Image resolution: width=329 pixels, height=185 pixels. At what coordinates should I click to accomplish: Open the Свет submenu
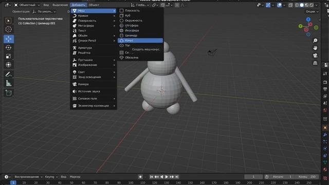click(94, 72)
